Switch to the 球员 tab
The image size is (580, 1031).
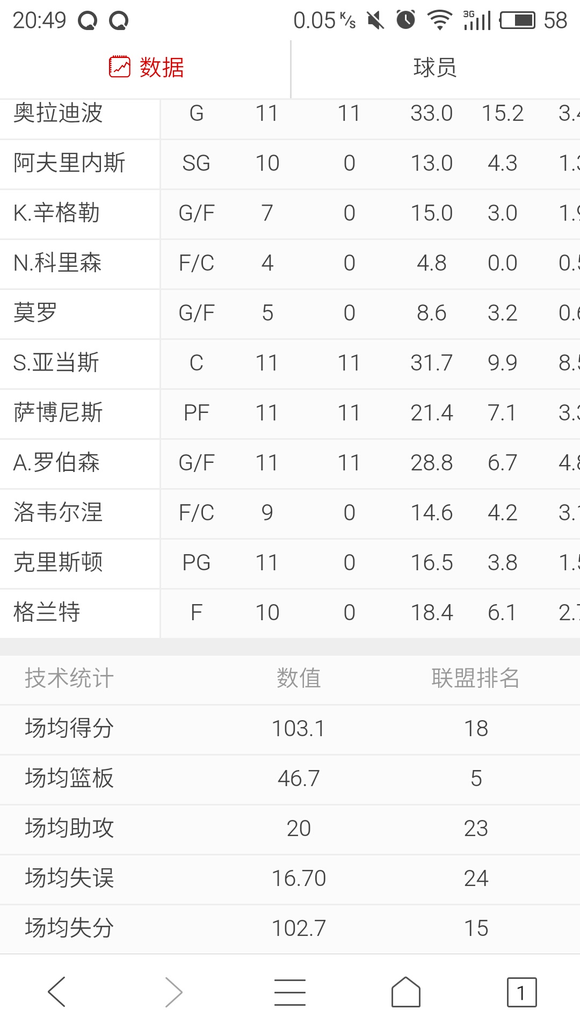click(x=436, y=68)
